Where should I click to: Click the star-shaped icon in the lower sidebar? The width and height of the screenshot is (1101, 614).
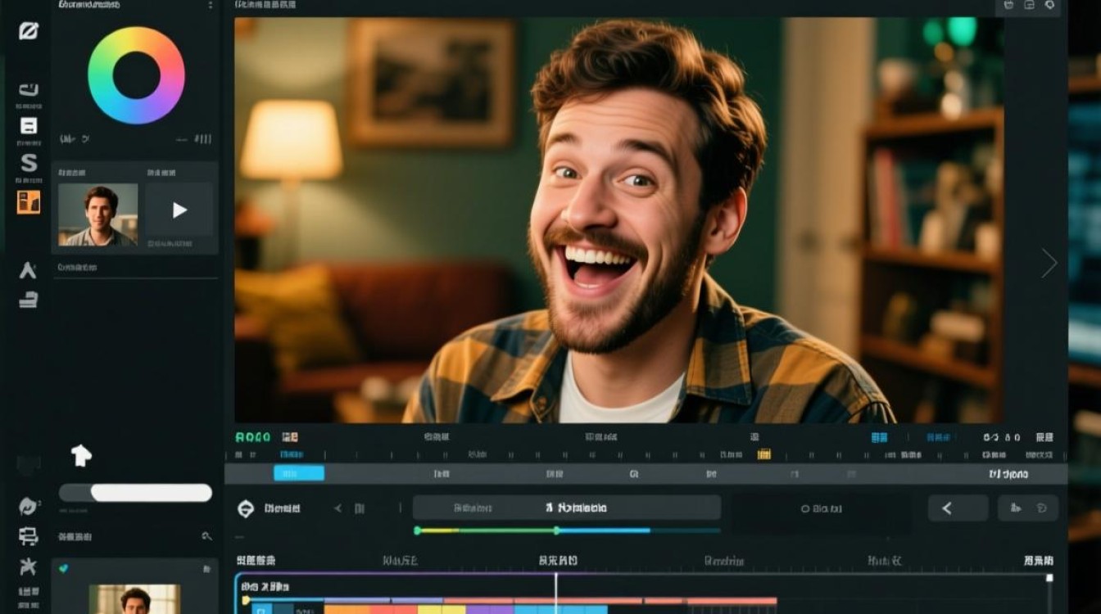pos(29,566)
